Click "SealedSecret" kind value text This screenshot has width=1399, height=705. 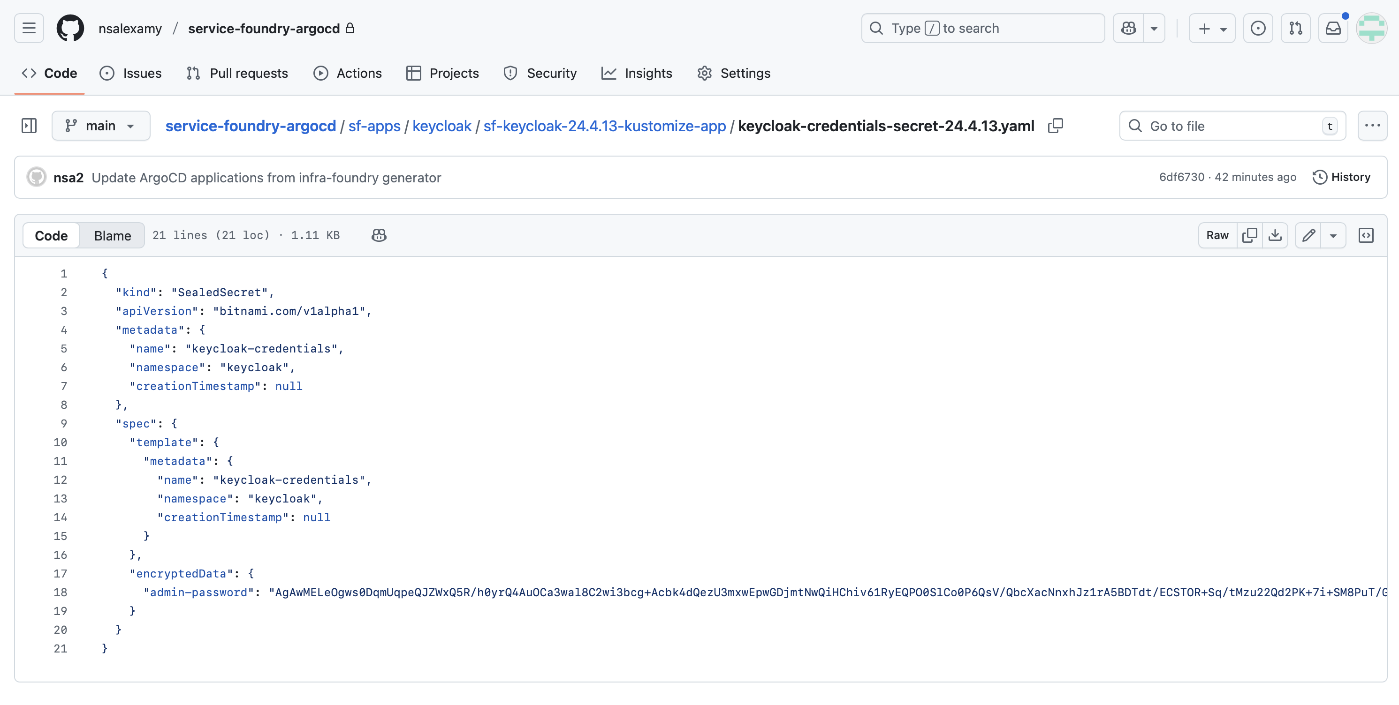(220, 292)
